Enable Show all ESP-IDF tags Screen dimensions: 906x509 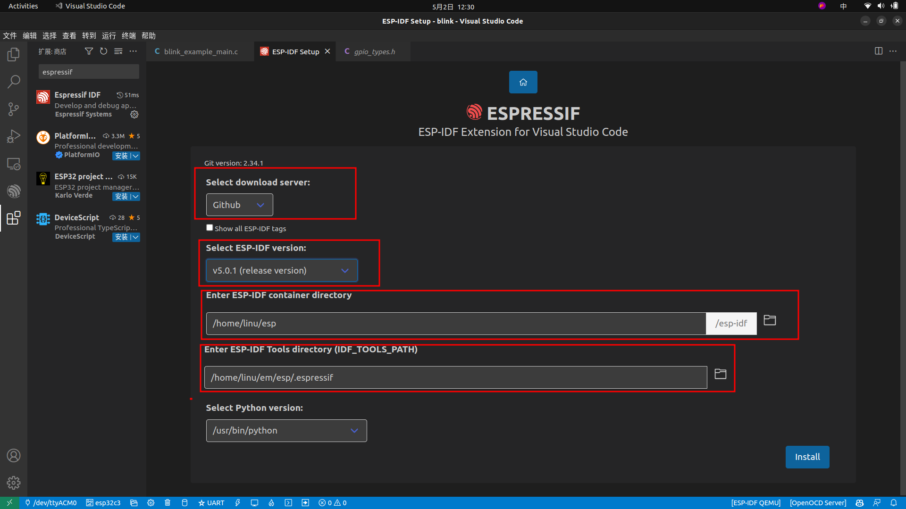pos(209,227)
